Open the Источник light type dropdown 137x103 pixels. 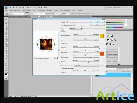point(76,29)
